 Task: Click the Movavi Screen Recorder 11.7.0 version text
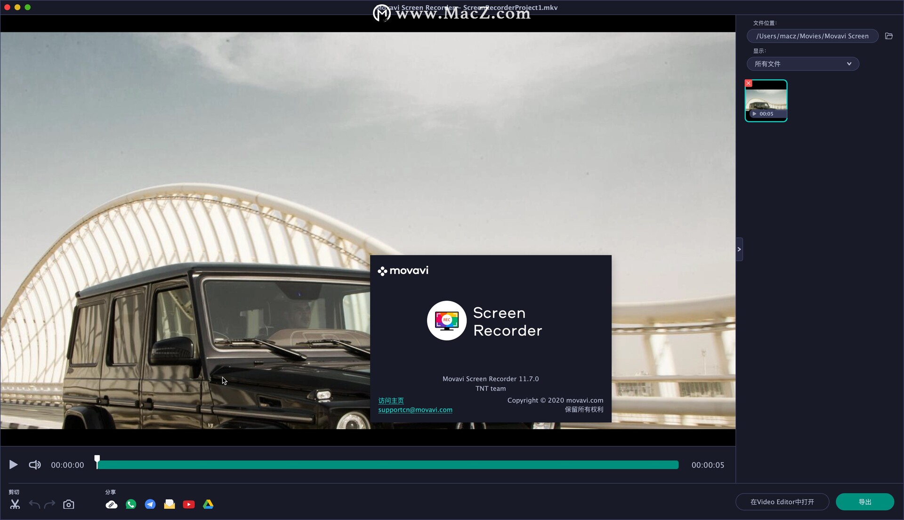[491, 379]
